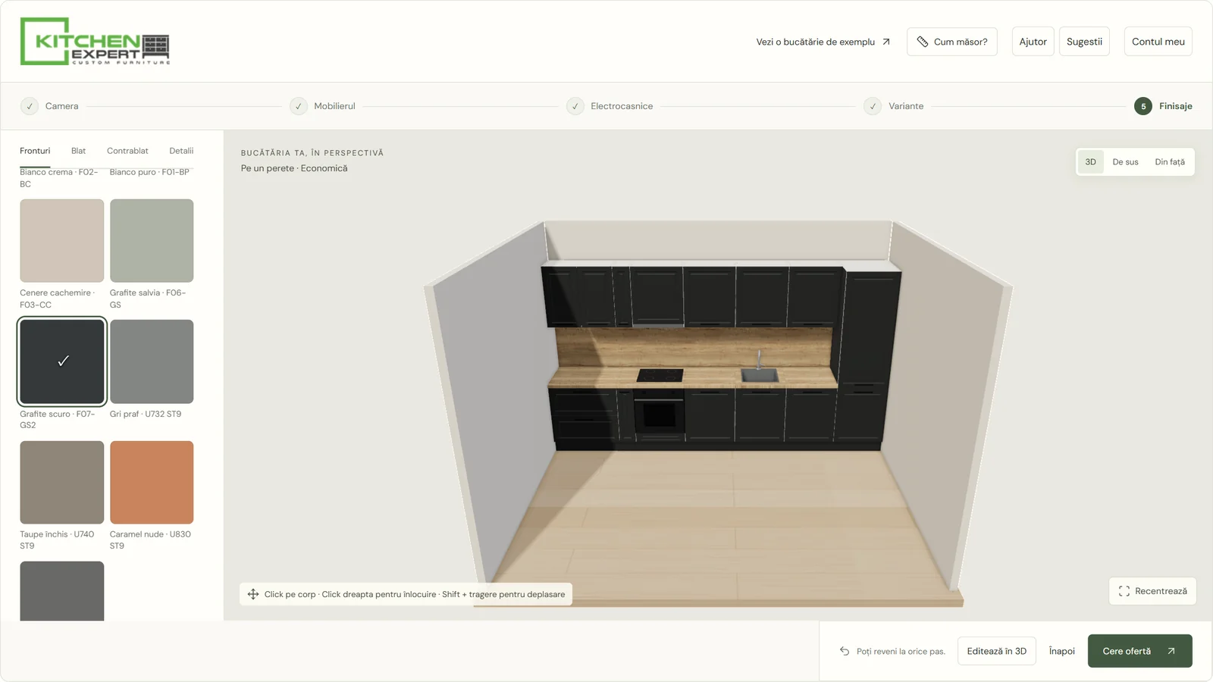Click the ruler icon in Cum măsor

(x=923, y=42)
